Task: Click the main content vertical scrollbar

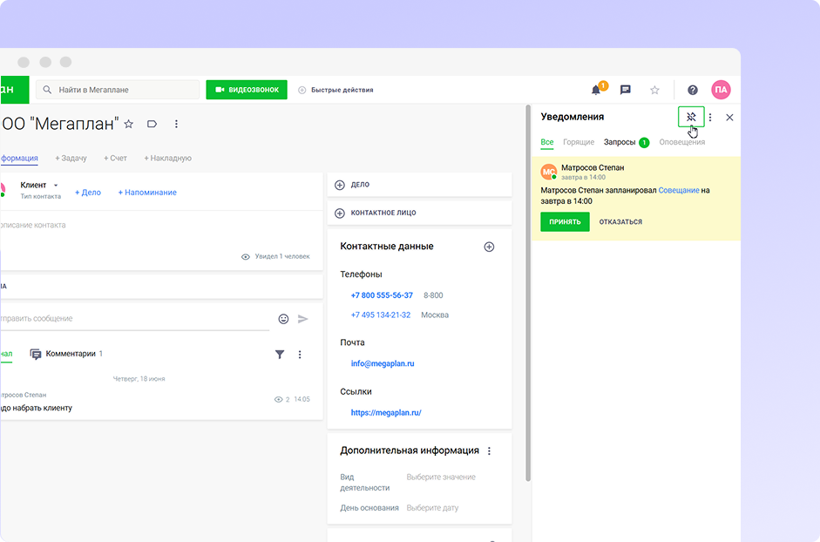Action: point(528,293)
